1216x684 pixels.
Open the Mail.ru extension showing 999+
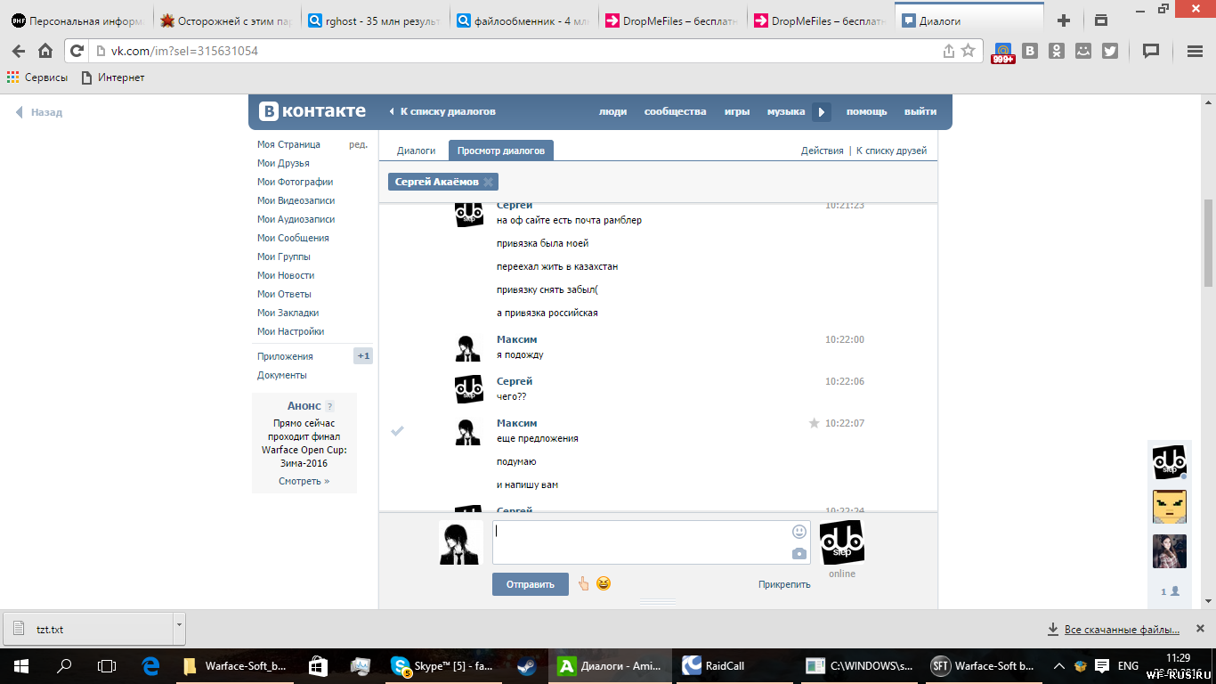[x=1003, y=53]
